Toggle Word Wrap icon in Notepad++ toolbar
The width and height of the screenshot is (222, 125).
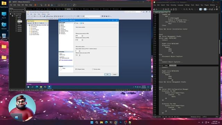[200, 9]
